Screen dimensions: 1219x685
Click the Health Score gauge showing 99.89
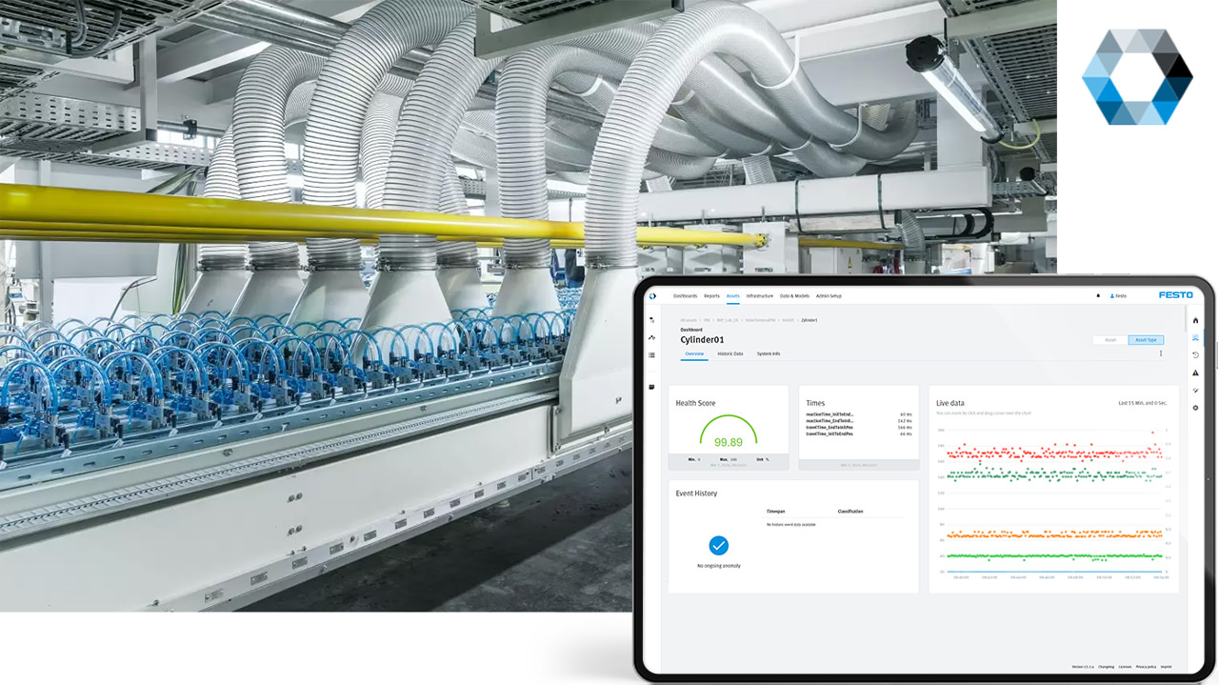click(x=729, y=433)
